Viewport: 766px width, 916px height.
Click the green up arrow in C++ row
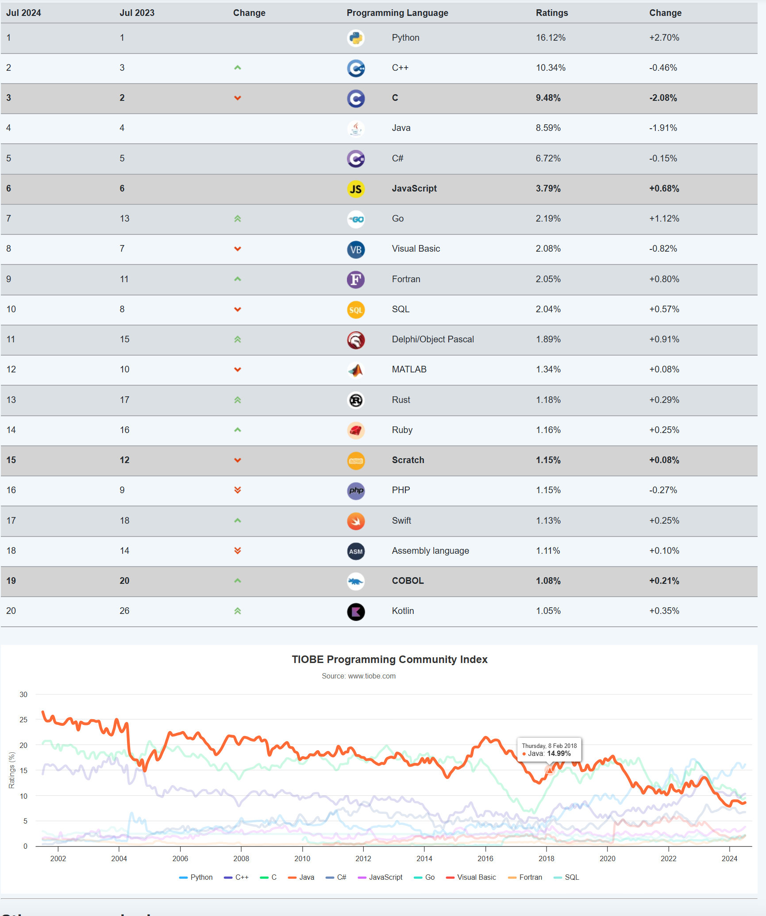pyautogui.click(x=238, y=68)
